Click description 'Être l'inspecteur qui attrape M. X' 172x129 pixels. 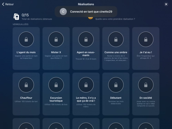tap(146, 57)
